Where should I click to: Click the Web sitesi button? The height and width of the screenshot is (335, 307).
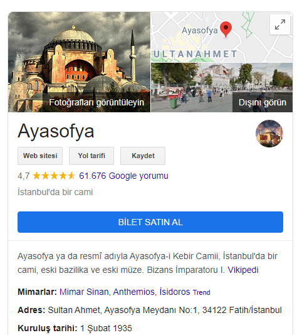coord(40,156)
